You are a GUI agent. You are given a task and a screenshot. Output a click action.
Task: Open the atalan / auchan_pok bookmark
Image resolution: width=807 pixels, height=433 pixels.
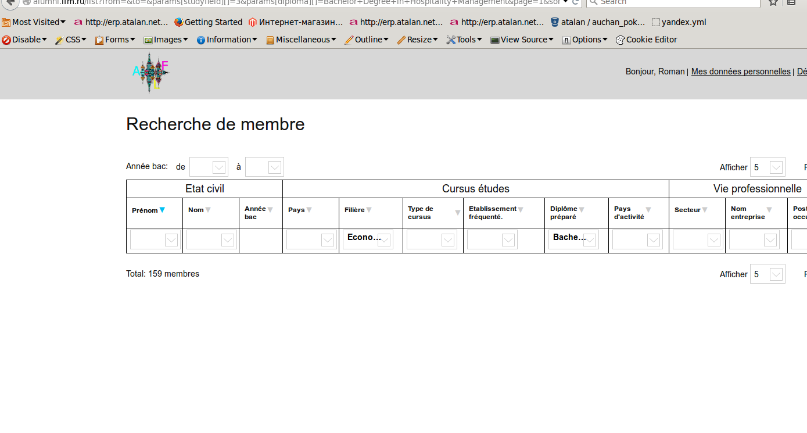(597, 22)
